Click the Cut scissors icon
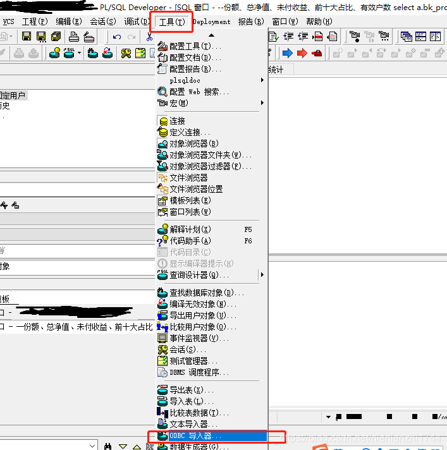 (149, 37)
